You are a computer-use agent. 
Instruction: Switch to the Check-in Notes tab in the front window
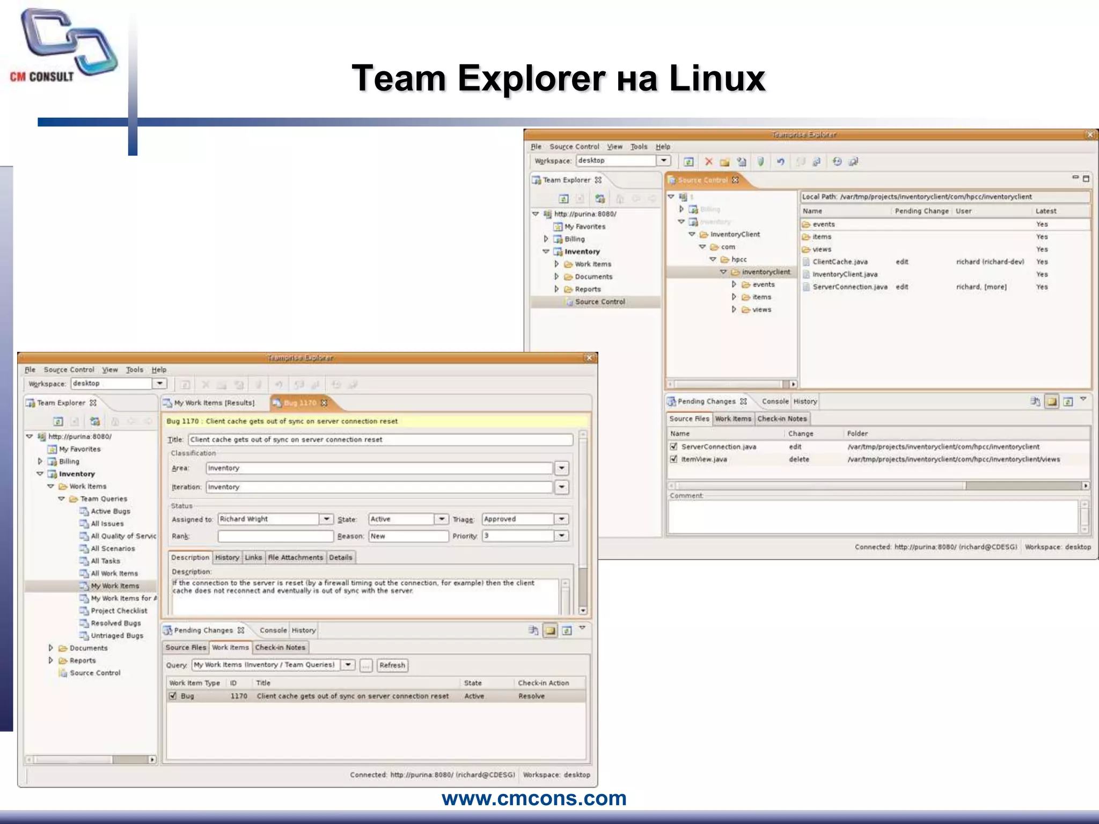click(280, 648)
